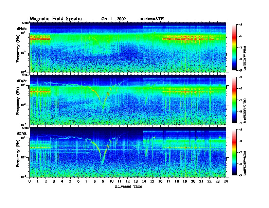Click hour tick label "10" on time axis
Screen dimensions: 269x208
pyautogui.click(x=111, y=181)
